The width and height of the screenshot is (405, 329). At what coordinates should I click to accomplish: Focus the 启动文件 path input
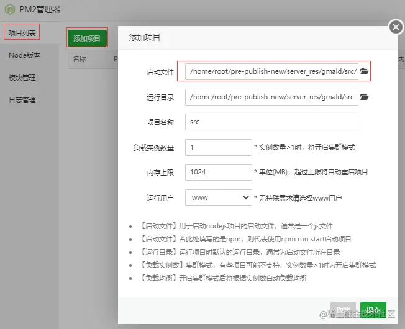tap(271, 71)
